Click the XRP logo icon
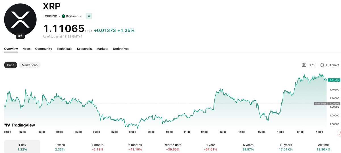 pos(20,20)
